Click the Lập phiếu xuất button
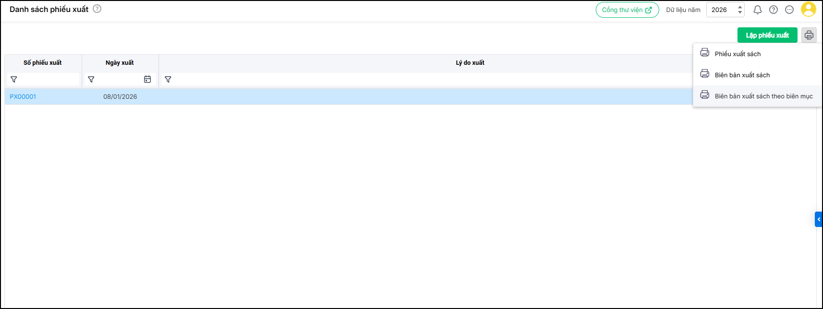Viewport: 823px width, 309px height. point(767,35)
